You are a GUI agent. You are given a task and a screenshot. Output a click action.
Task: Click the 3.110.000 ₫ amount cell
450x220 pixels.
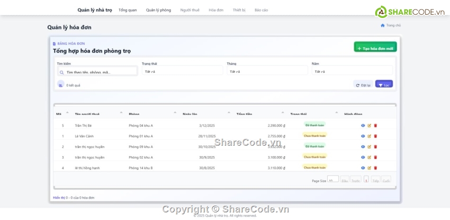coord(276,168)
